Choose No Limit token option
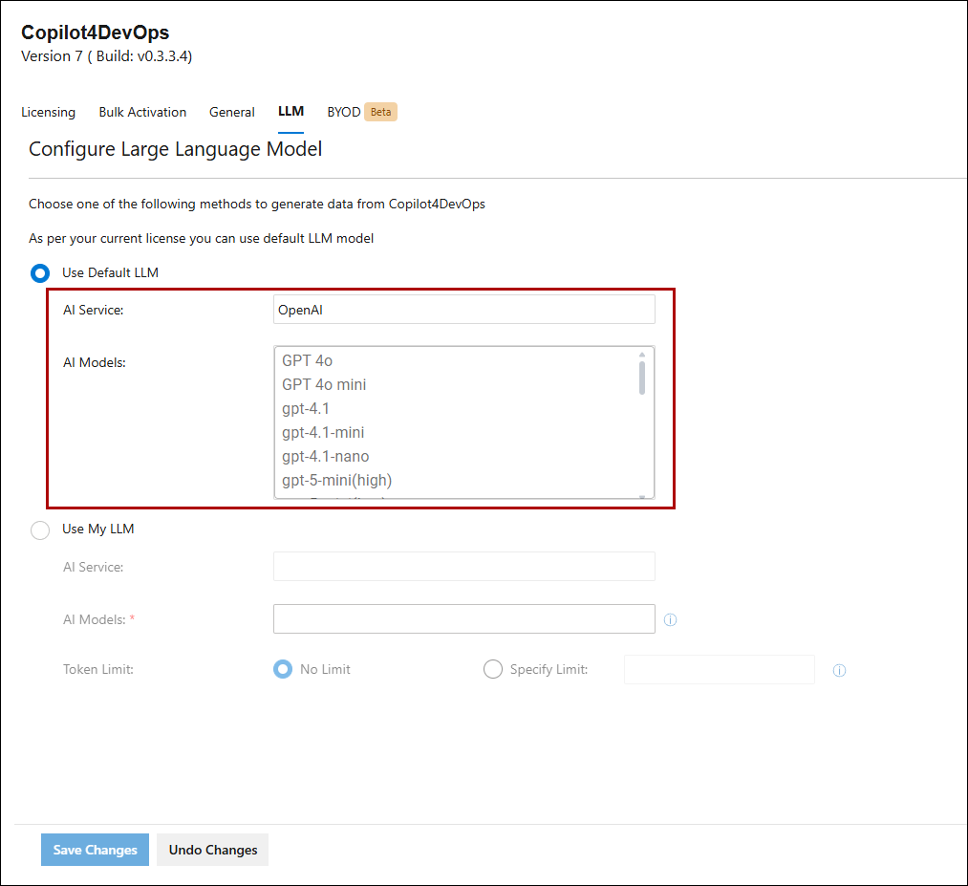Image resolution: width=968 pixels, height=886 pixels. (x=283, y=669)
